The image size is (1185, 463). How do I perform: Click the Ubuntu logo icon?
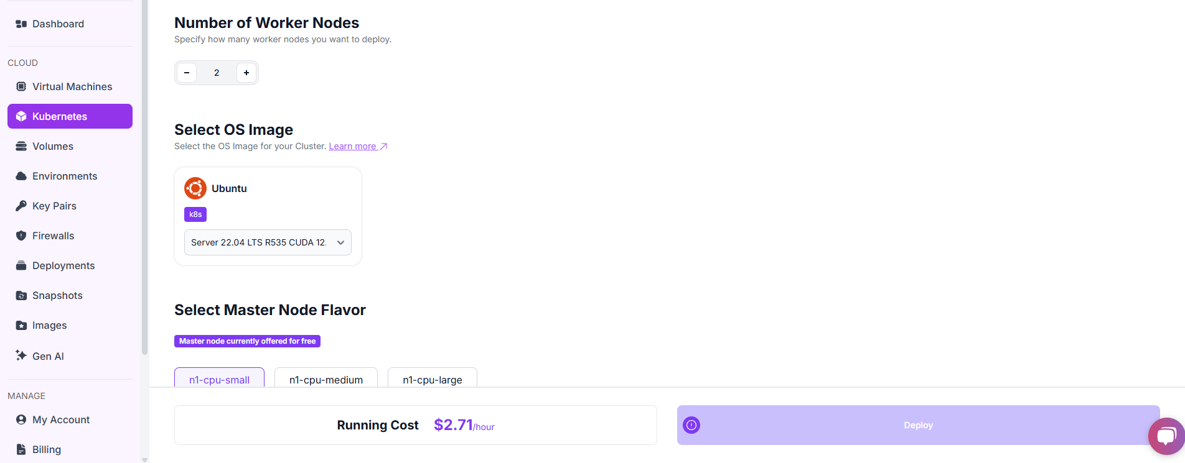195,188
